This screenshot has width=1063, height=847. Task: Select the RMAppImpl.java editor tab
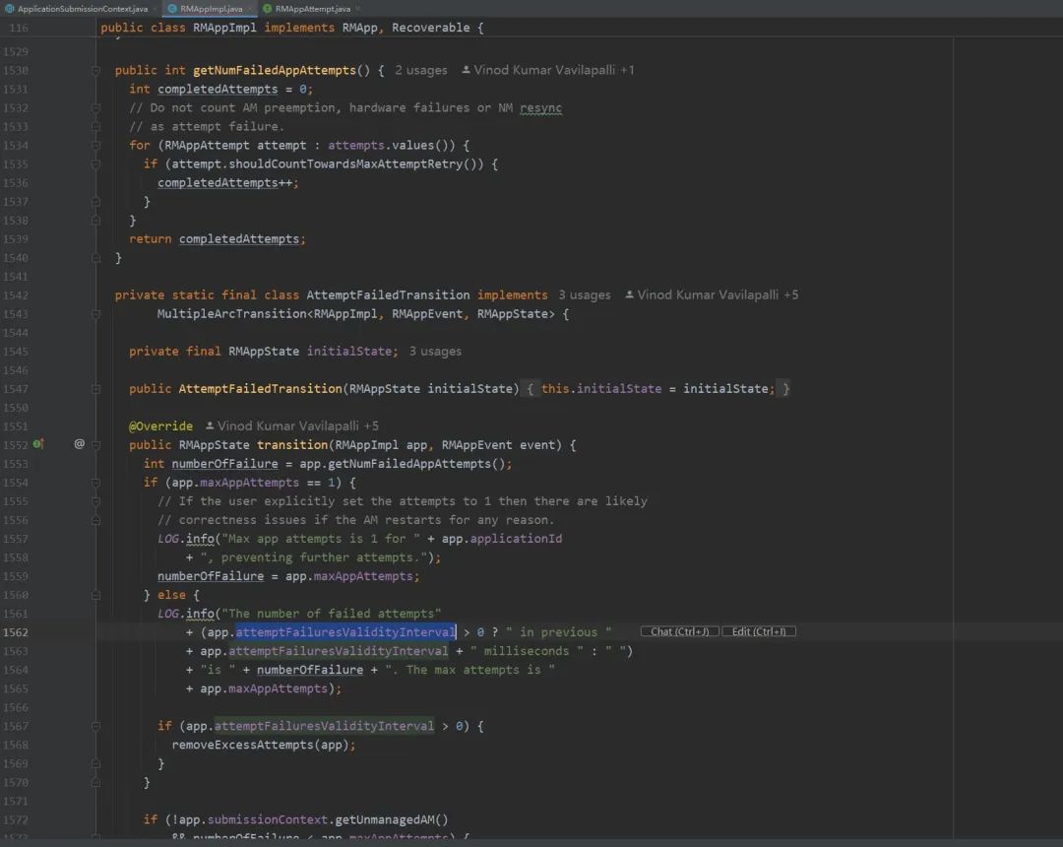tap(211, 9)
